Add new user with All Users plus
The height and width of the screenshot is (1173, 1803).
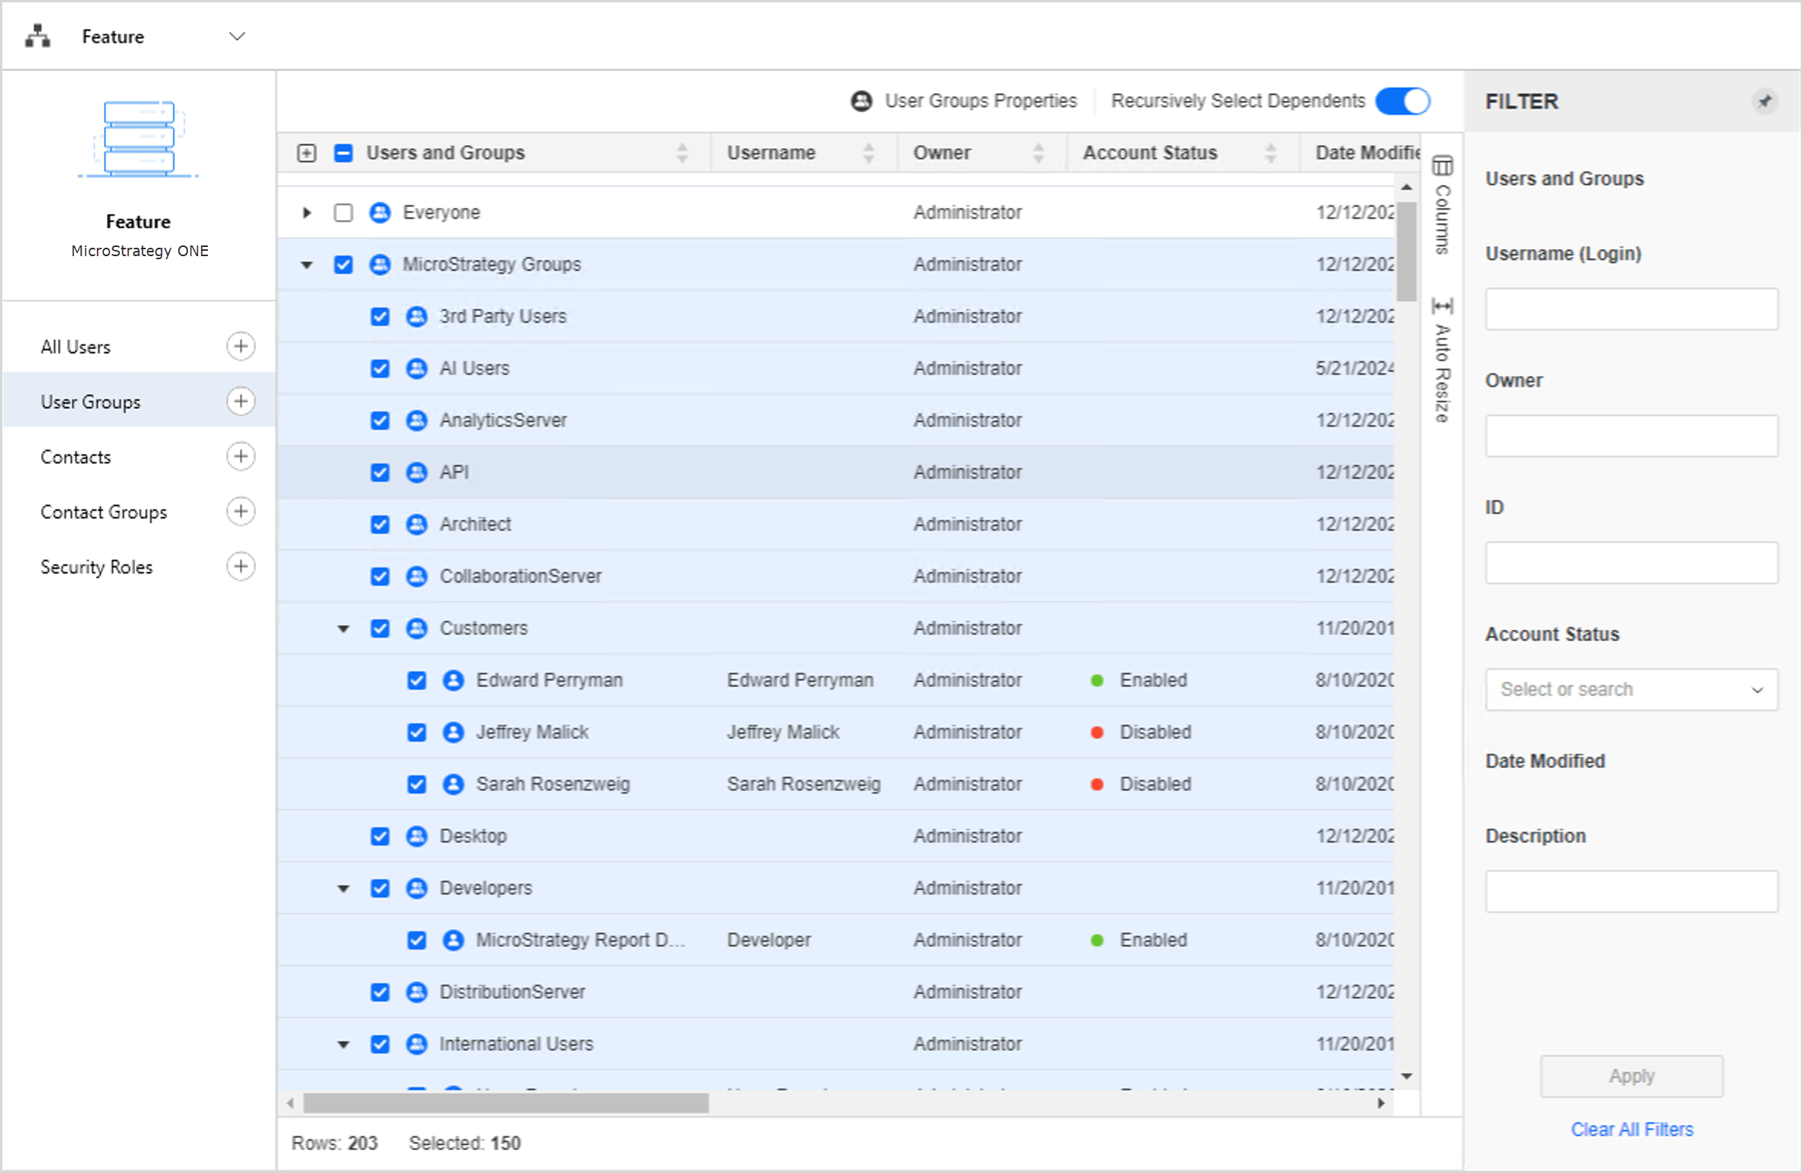point(241,346)
